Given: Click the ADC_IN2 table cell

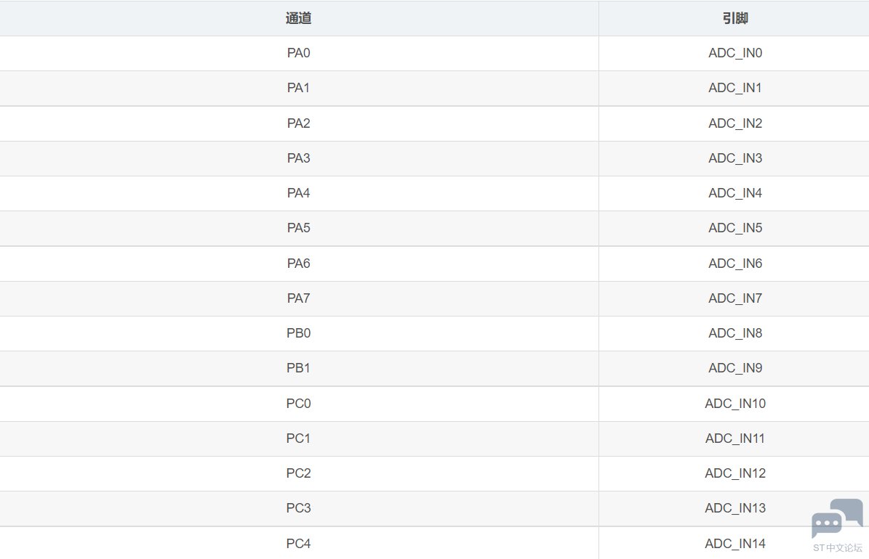Looking at the screenshot, I should click(734, 123).
